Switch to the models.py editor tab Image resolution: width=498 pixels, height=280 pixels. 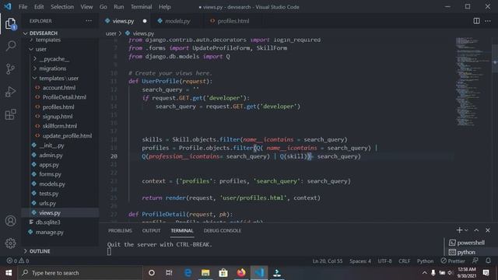[177, 21]
